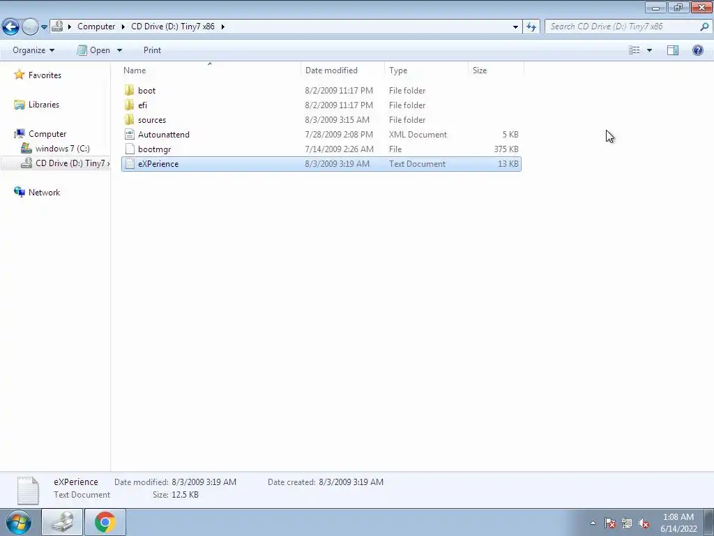Select Libraries in the navigation pane

coord(44,105)
